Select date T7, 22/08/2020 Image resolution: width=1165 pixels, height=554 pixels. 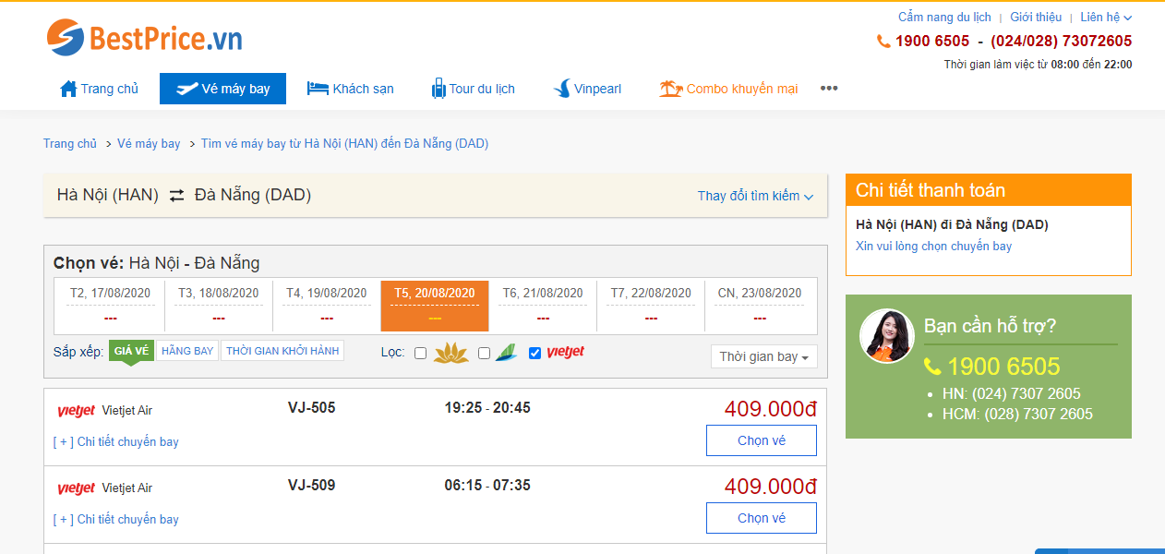tap(651, 305)
